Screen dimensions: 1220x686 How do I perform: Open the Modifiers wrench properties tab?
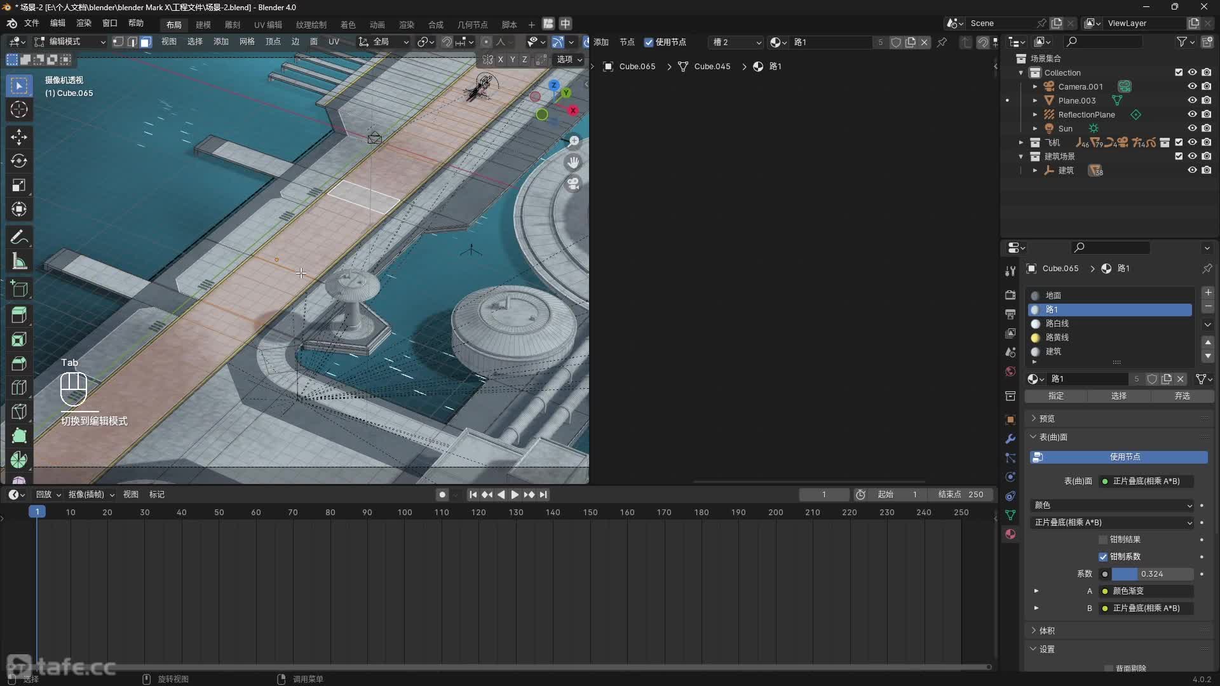click(1010, 439)
